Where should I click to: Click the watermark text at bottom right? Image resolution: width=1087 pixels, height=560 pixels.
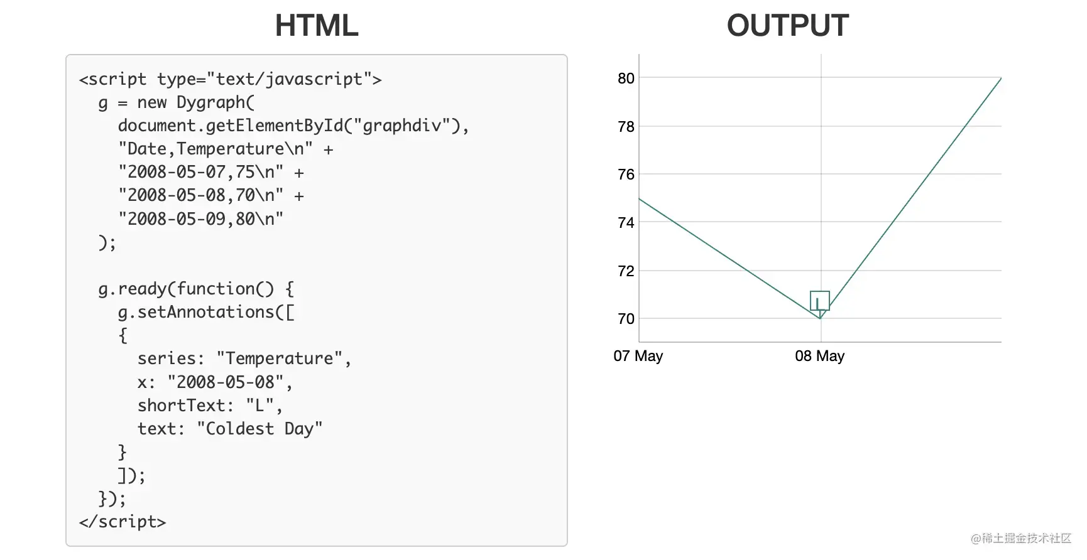pos(1021,538)
